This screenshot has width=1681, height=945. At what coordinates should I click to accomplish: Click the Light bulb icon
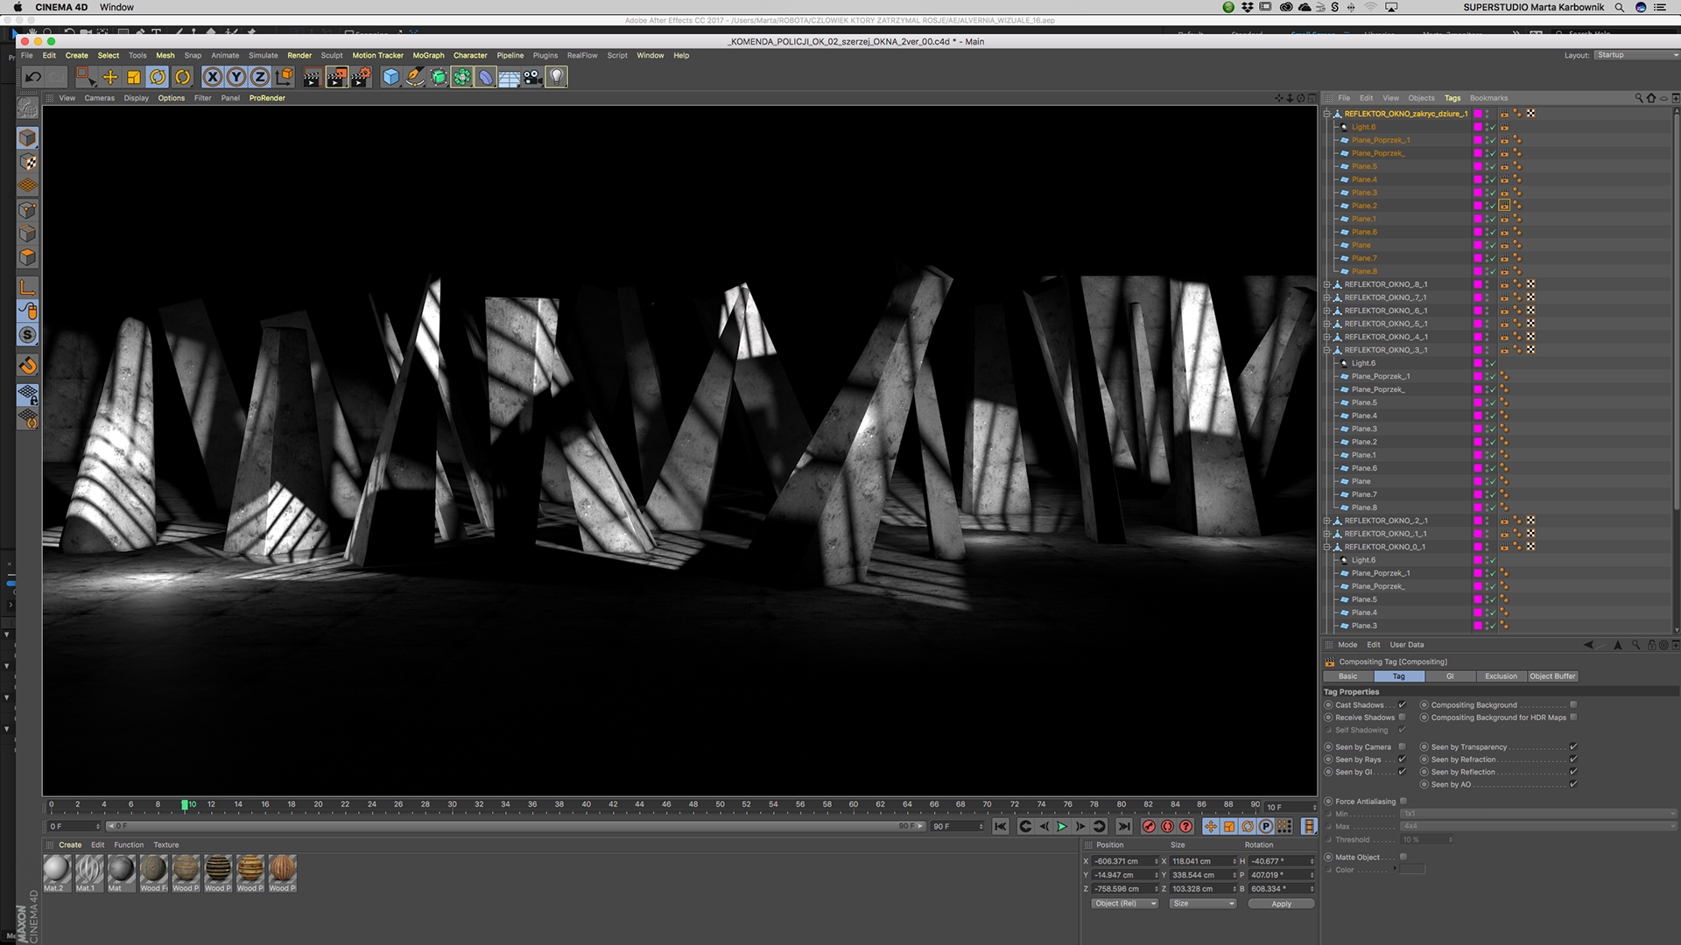[x=556, y=77]
